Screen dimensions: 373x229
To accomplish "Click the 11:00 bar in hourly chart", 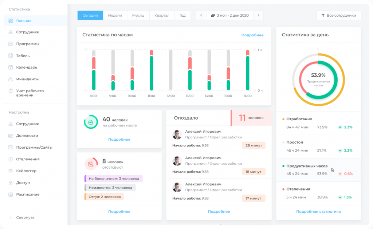I will coord(151,70).
